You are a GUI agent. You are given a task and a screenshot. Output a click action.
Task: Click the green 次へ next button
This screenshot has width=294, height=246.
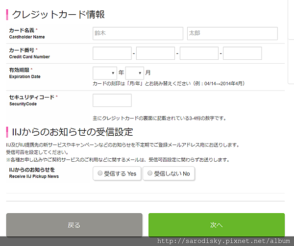(x=217, y=225)
